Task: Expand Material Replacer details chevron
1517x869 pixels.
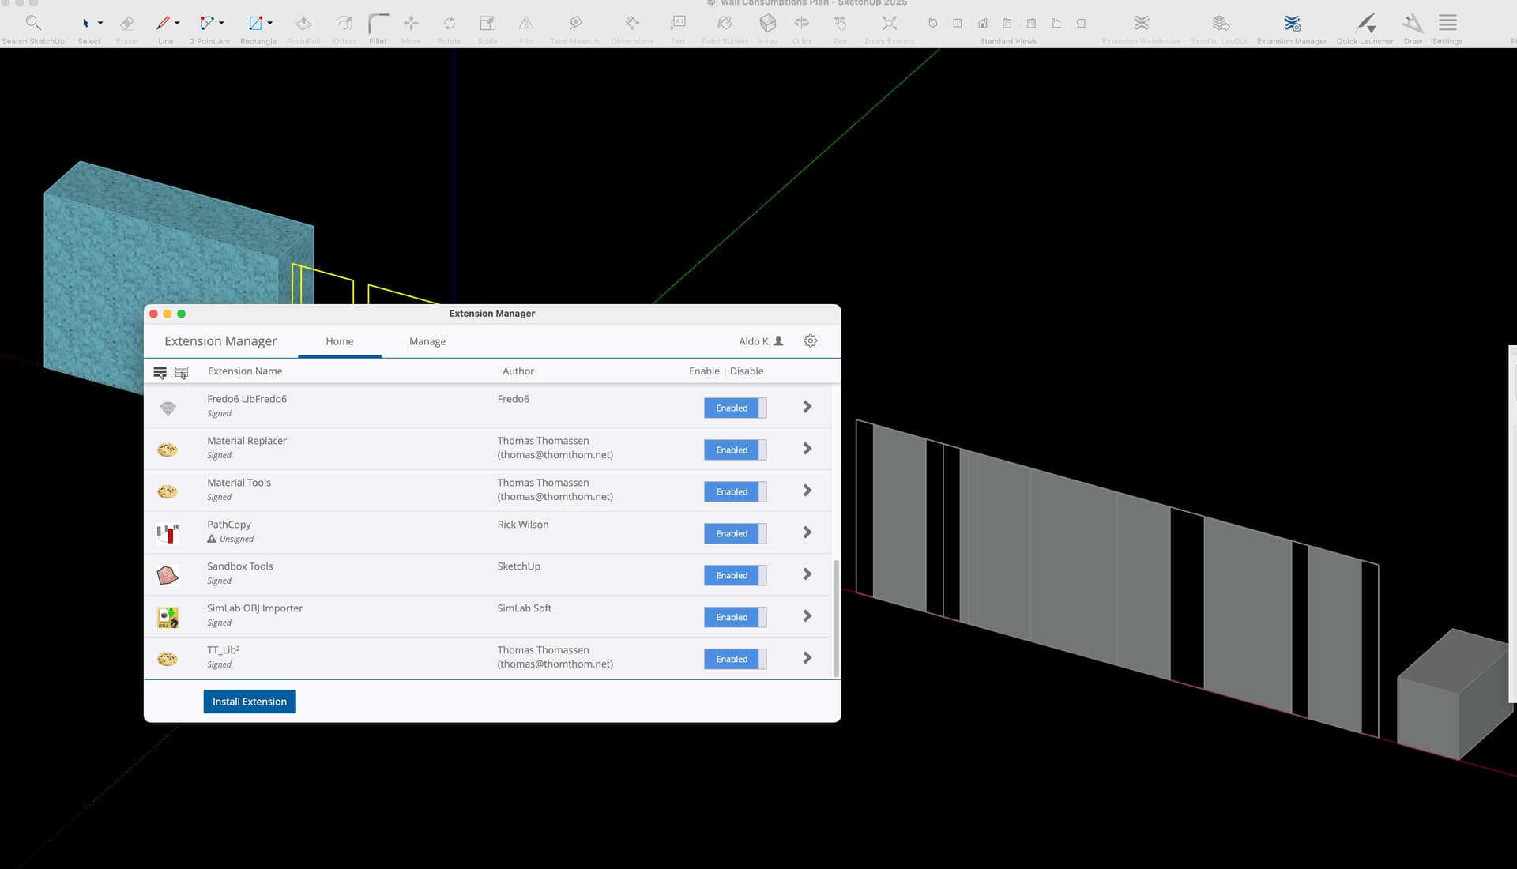Action: [x=807, y=449]
